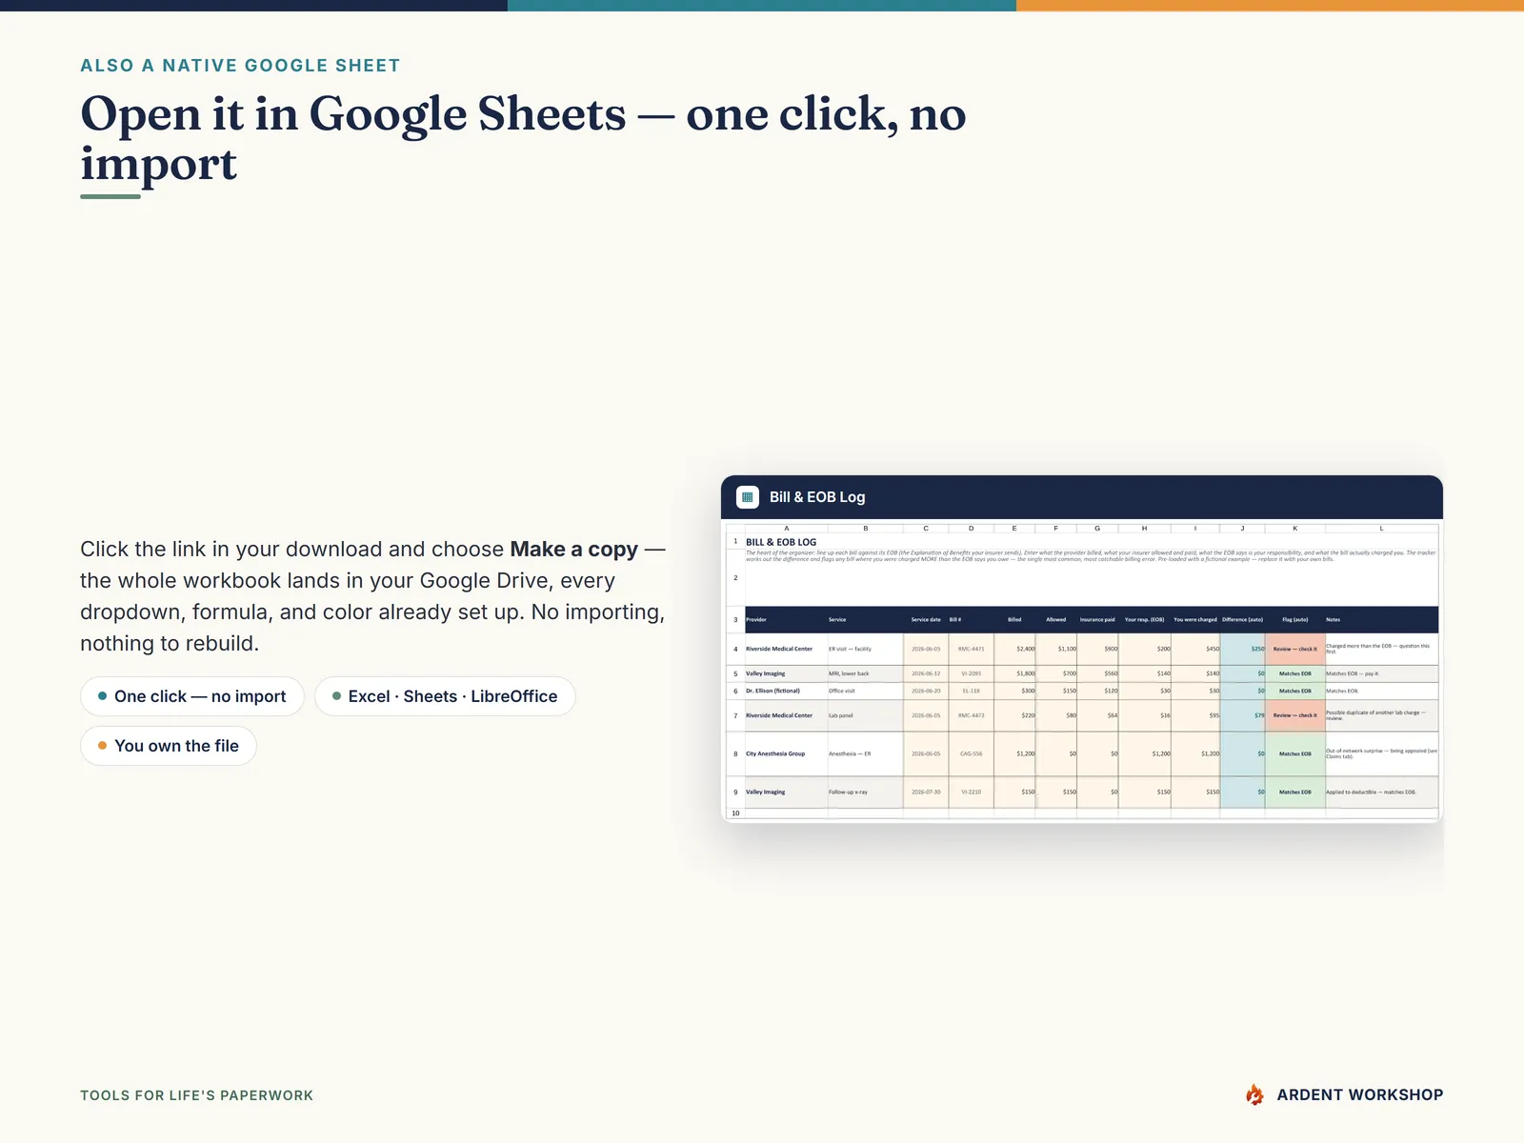Click the 'MRI, lower back' service cell
This screenshot has height=1143, width=1524.
click(865, 673)
